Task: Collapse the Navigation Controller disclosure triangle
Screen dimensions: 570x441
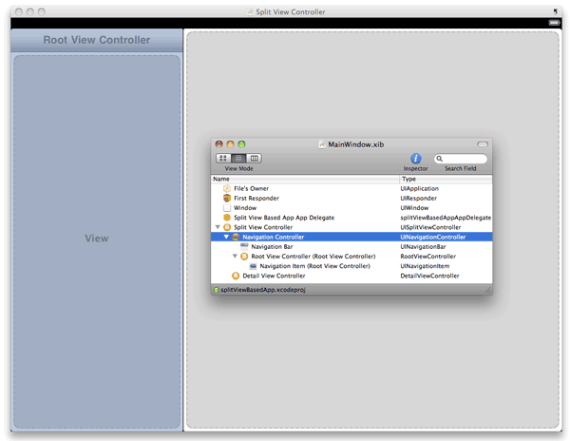Action: point(226,237)
